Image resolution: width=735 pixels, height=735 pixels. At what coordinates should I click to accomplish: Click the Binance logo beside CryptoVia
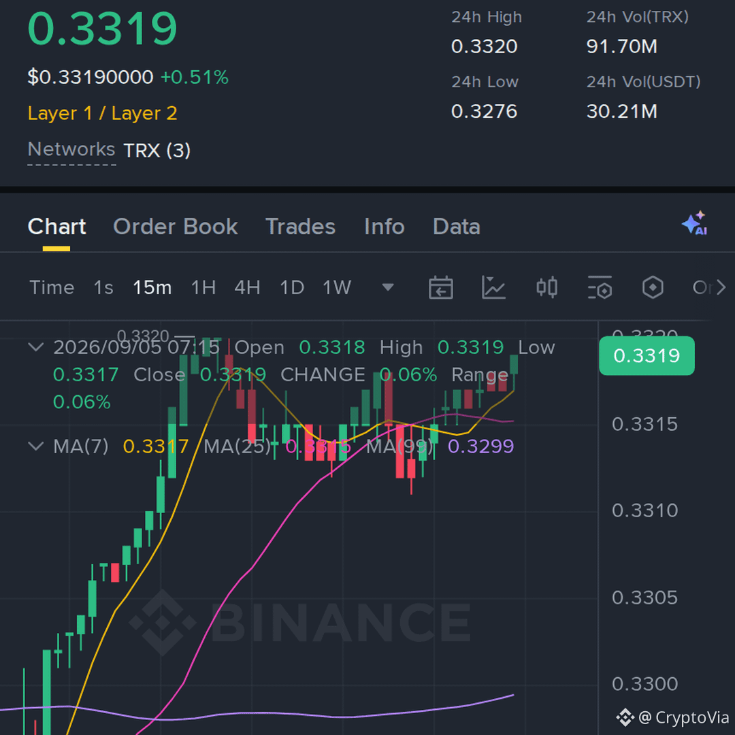(x=625, y=717)
